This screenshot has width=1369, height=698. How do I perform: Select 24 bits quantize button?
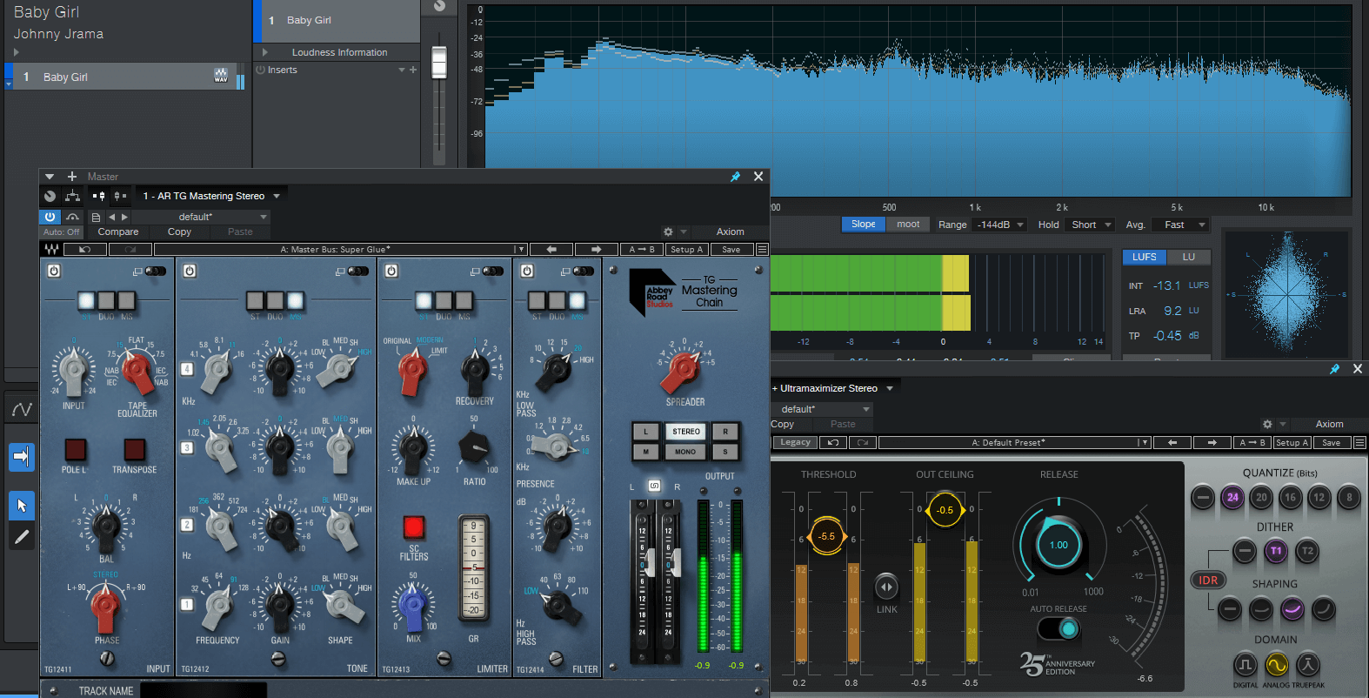click(1232, 497)
